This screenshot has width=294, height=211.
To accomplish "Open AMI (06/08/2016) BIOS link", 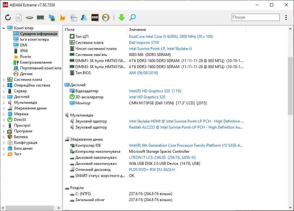I will pyautogui.click(x=143, y=73).
